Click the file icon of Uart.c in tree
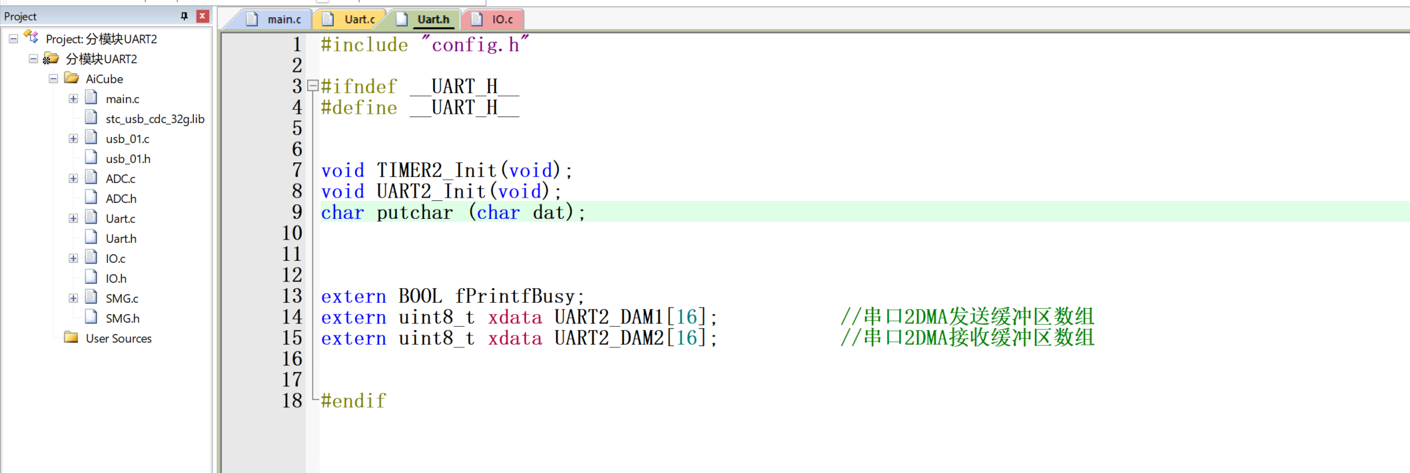Screen dimensions: 1410x473 point(91,218)
